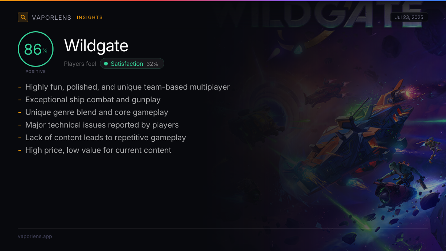Click the Satisfaction 32% pill
Viewport: 446px width, 251px height.
tap(132, 64)
